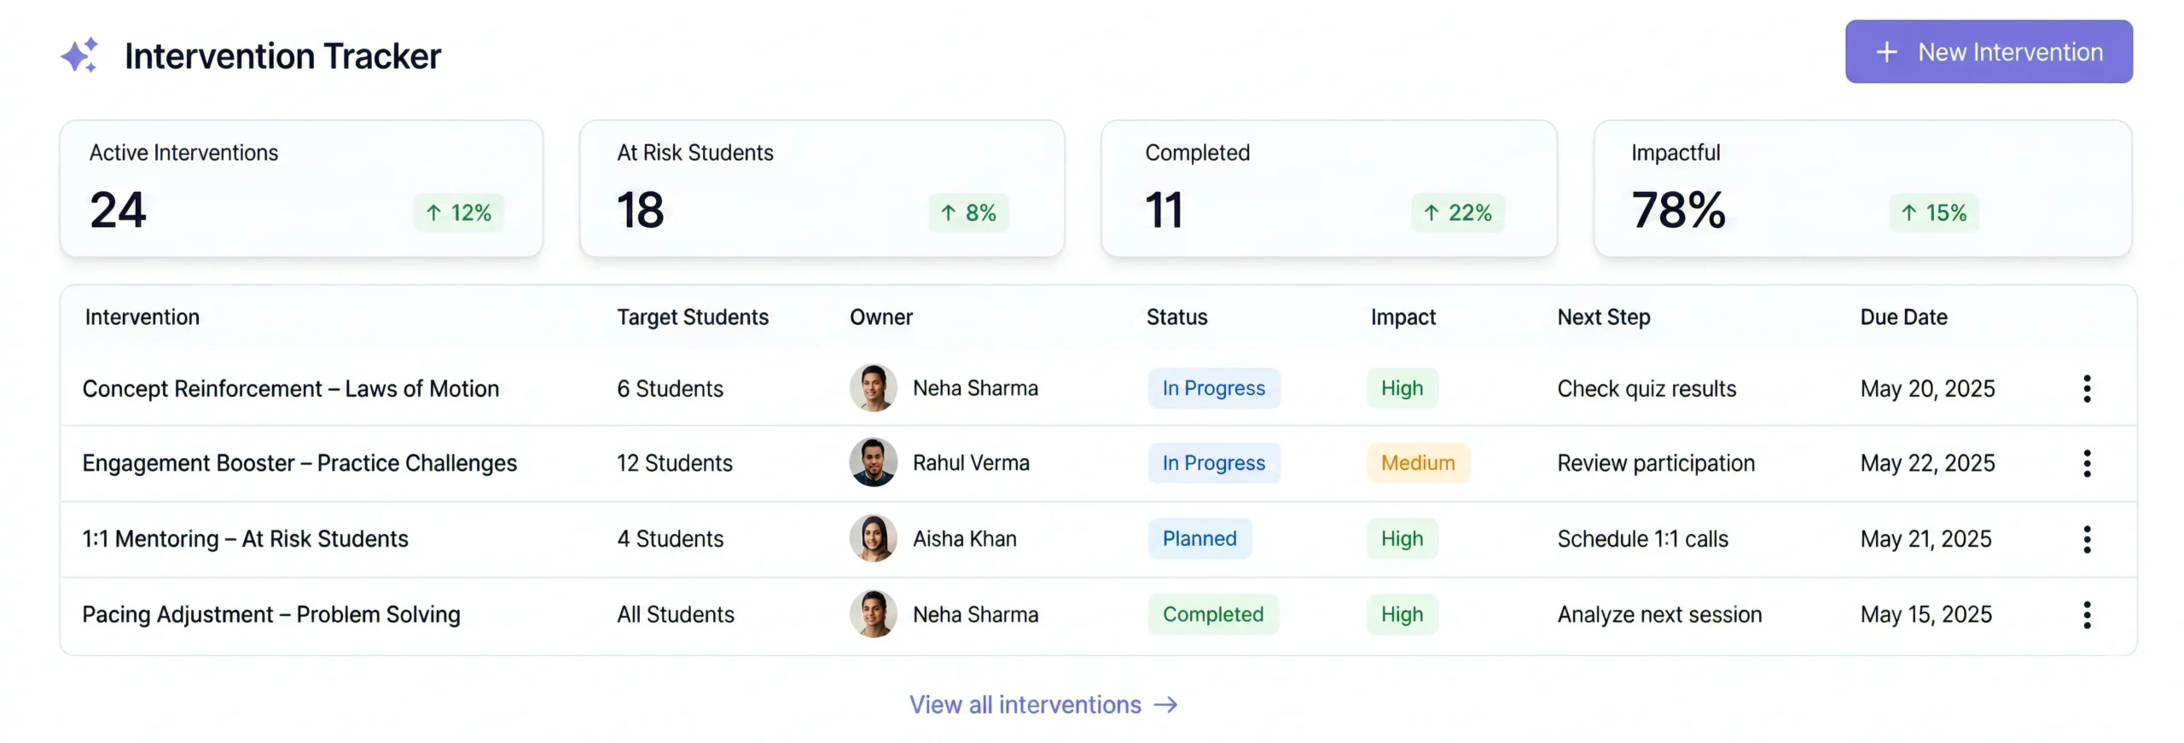
Task: Click the Planned status badge
Action: (1199, 539)
